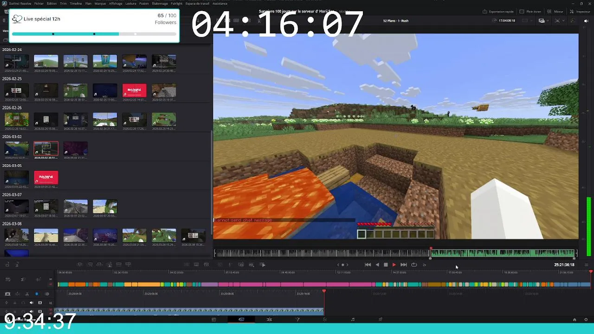Toggle the Mixeur panel
The height and width of the screenshot is (334, 594).
point(555,12)
